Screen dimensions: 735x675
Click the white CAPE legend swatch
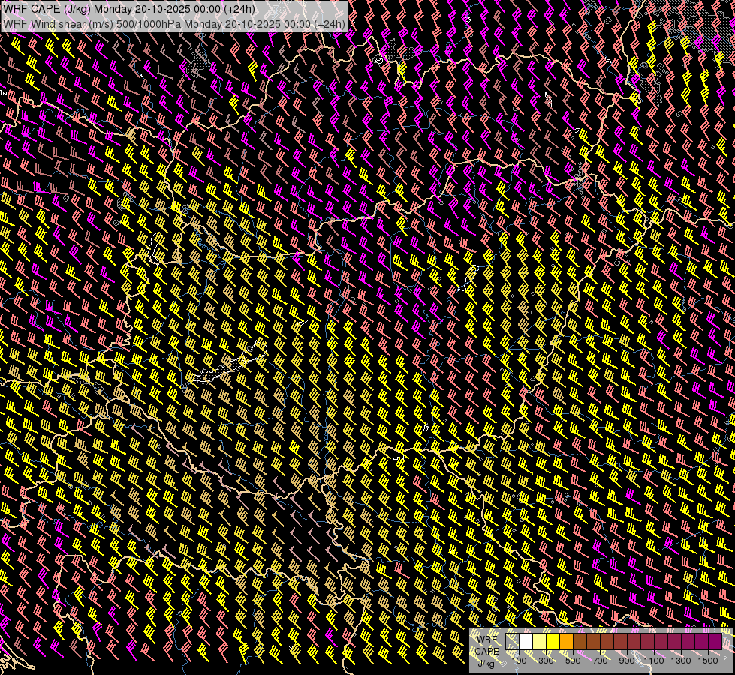tap(526, 642)
